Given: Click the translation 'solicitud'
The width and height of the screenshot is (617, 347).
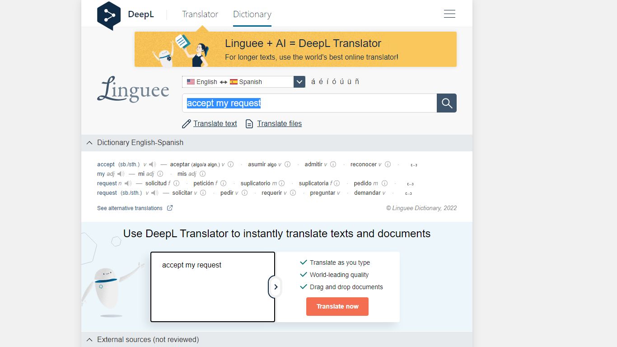Looking at the screenshot, I should pyautogui.click(x=156, y=183).
